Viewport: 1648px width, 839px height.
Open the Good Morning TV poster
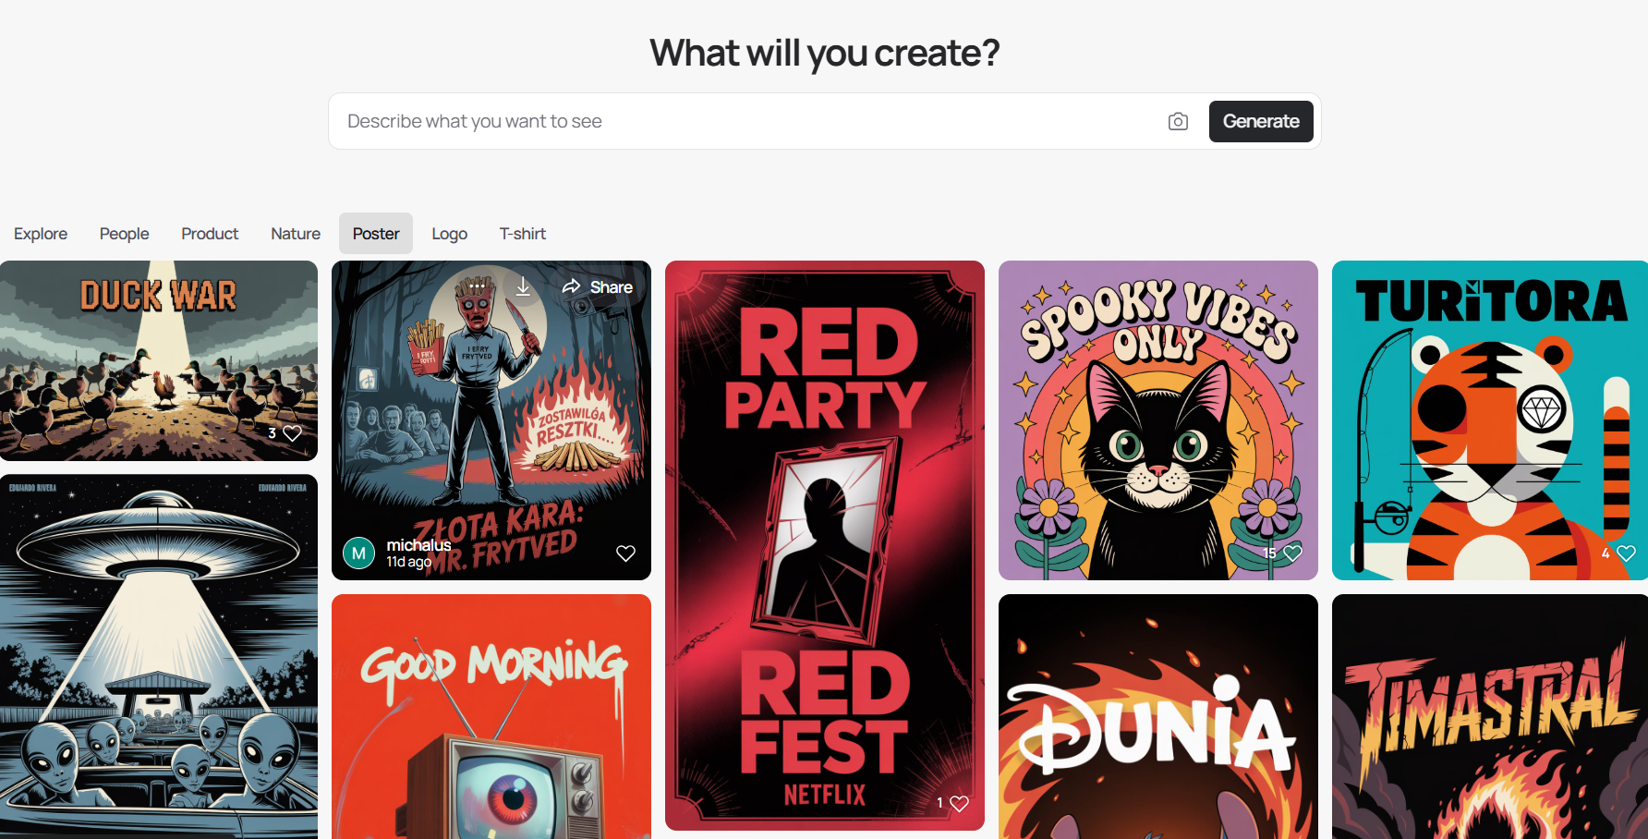[491, 717]
